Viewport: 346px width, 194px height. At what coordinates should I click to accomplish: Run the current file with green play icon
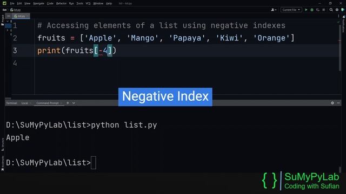[x=306, y=10]
